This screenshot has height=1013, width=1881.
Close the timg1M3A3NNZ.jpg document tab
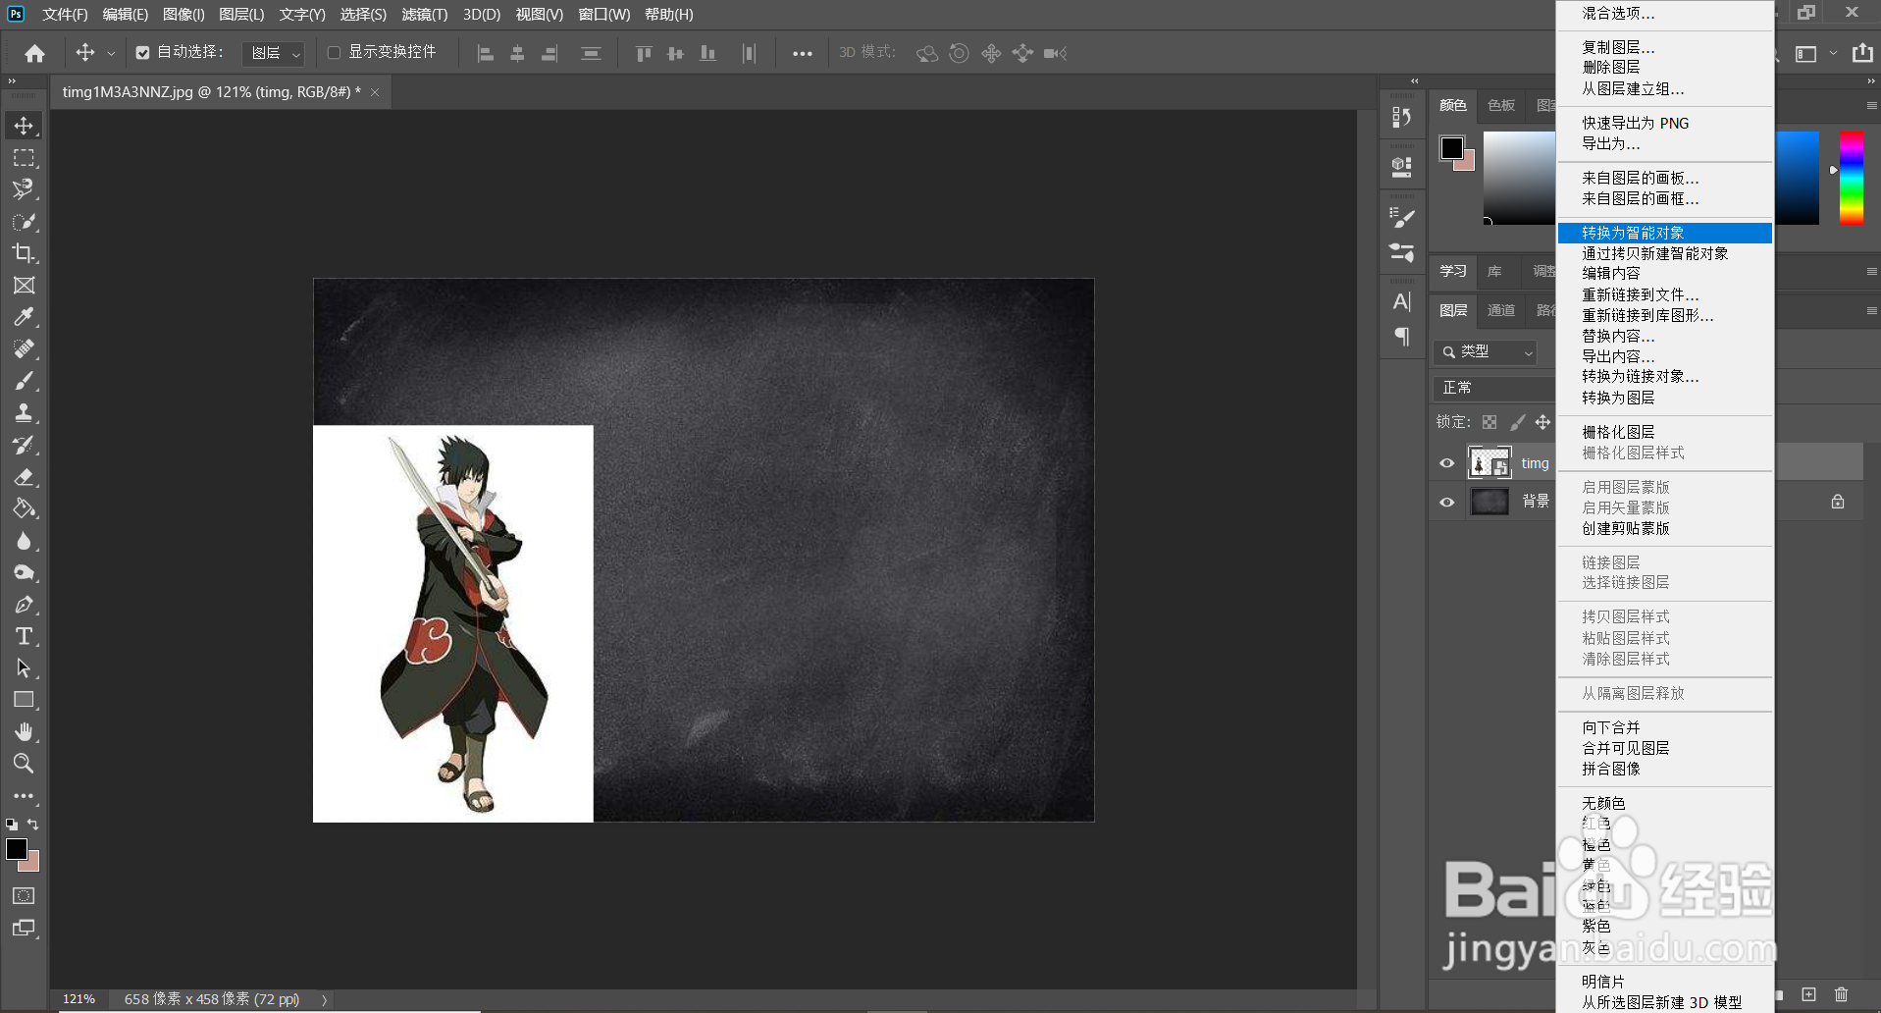[x=375, y=92]
